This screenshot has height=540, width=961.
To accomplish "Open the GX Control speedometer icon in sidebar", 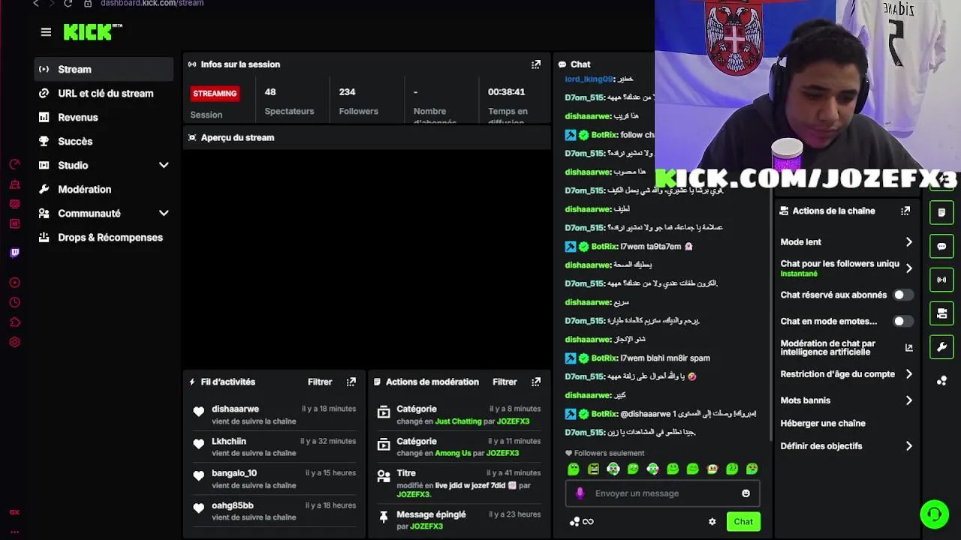I will [14, 164].
